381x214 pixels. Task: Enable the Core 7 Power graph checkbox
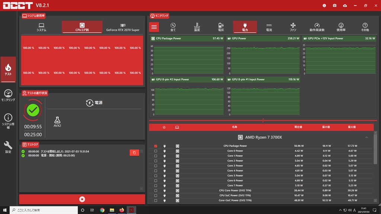pos(156,186)
